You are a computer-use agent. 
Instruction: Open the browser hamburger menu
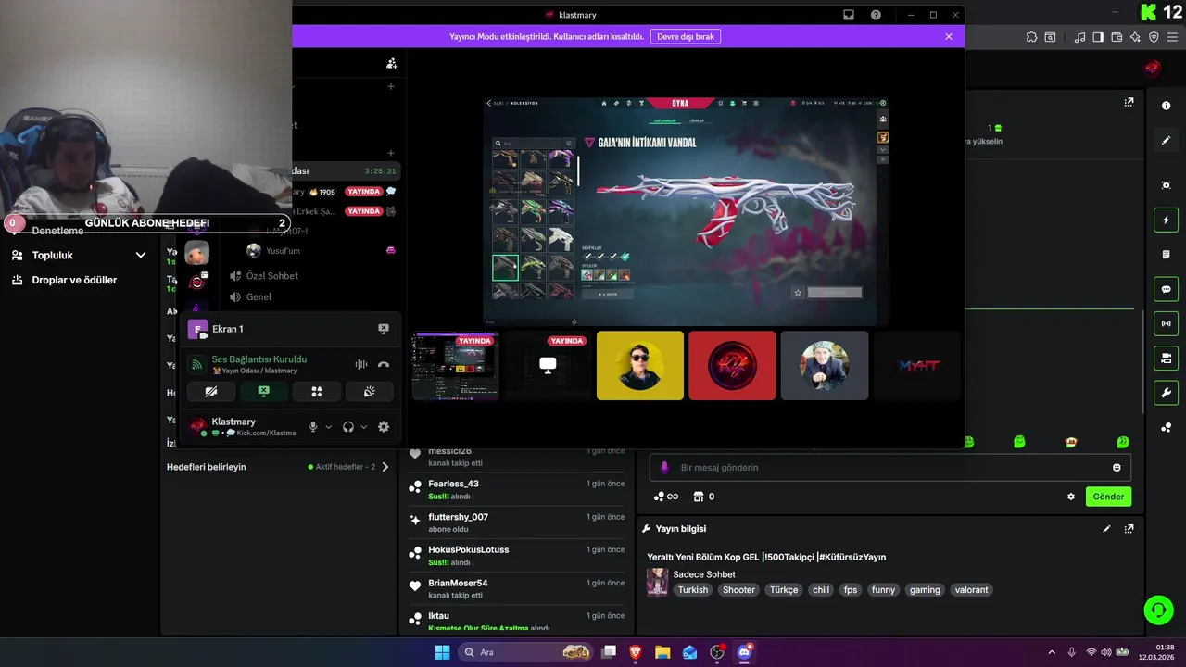[x=1172, y=37]
